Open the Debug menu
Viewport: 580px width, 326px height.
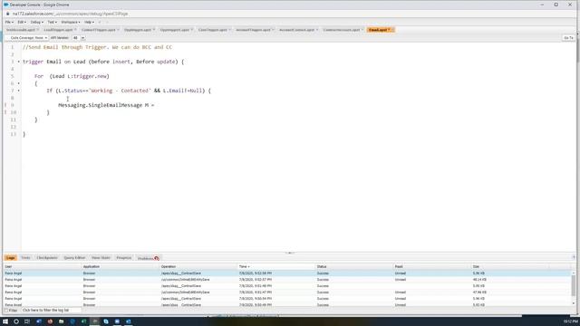pos(36,22)
